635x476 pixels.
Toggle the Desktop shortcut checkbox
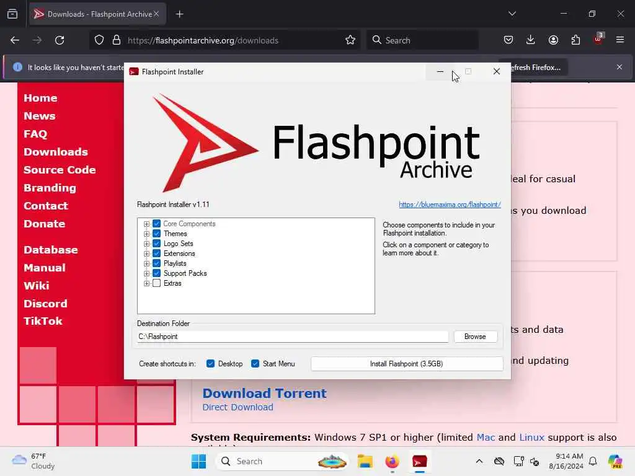(x=210, y=363)
